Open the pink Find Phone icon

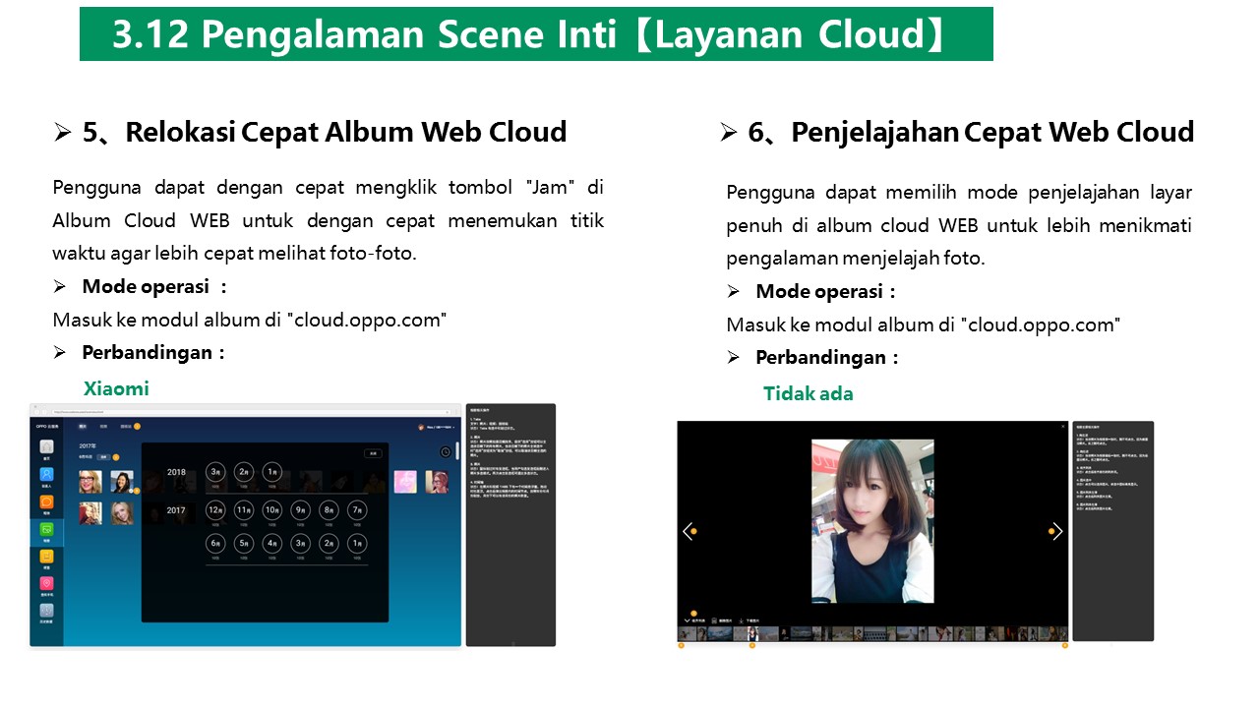click(46, 585)
